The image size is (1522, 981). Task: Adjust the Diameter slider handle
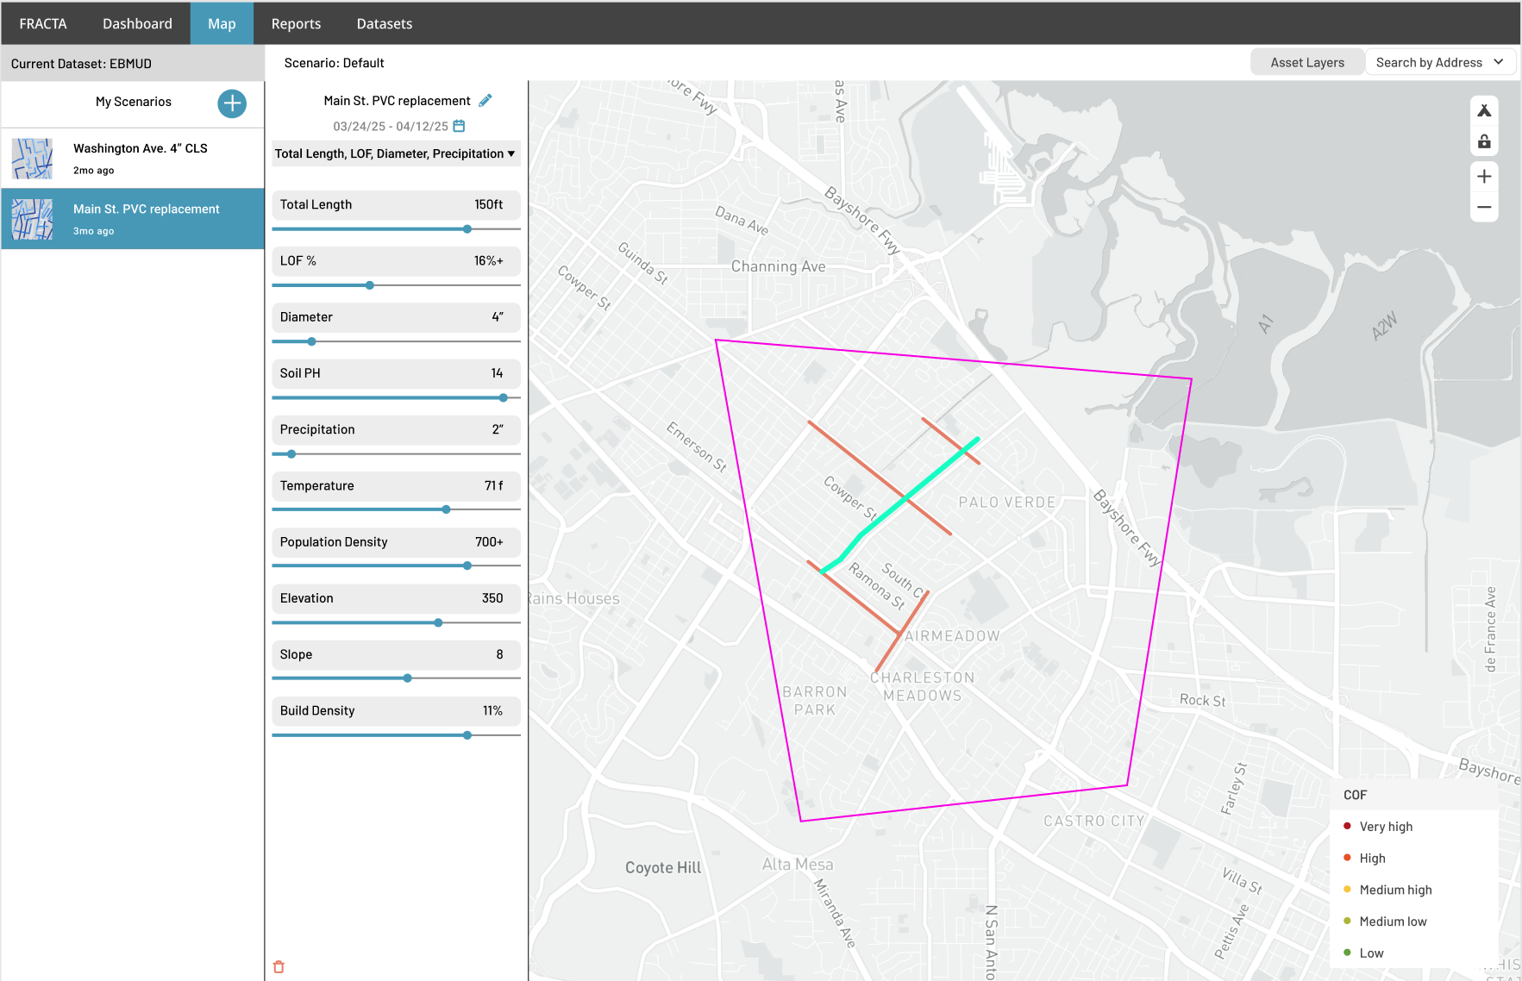click(312, 341)
